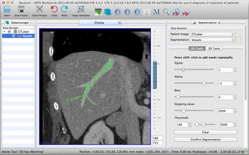Click the Confirm Segmentation button
The height and width of the screenshot is (155, 249).
[x=205, y=139]
